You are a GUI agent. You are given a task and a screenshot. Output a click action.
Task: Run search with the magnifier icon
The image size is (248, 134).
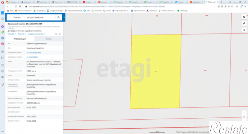(x=59, y=17)
